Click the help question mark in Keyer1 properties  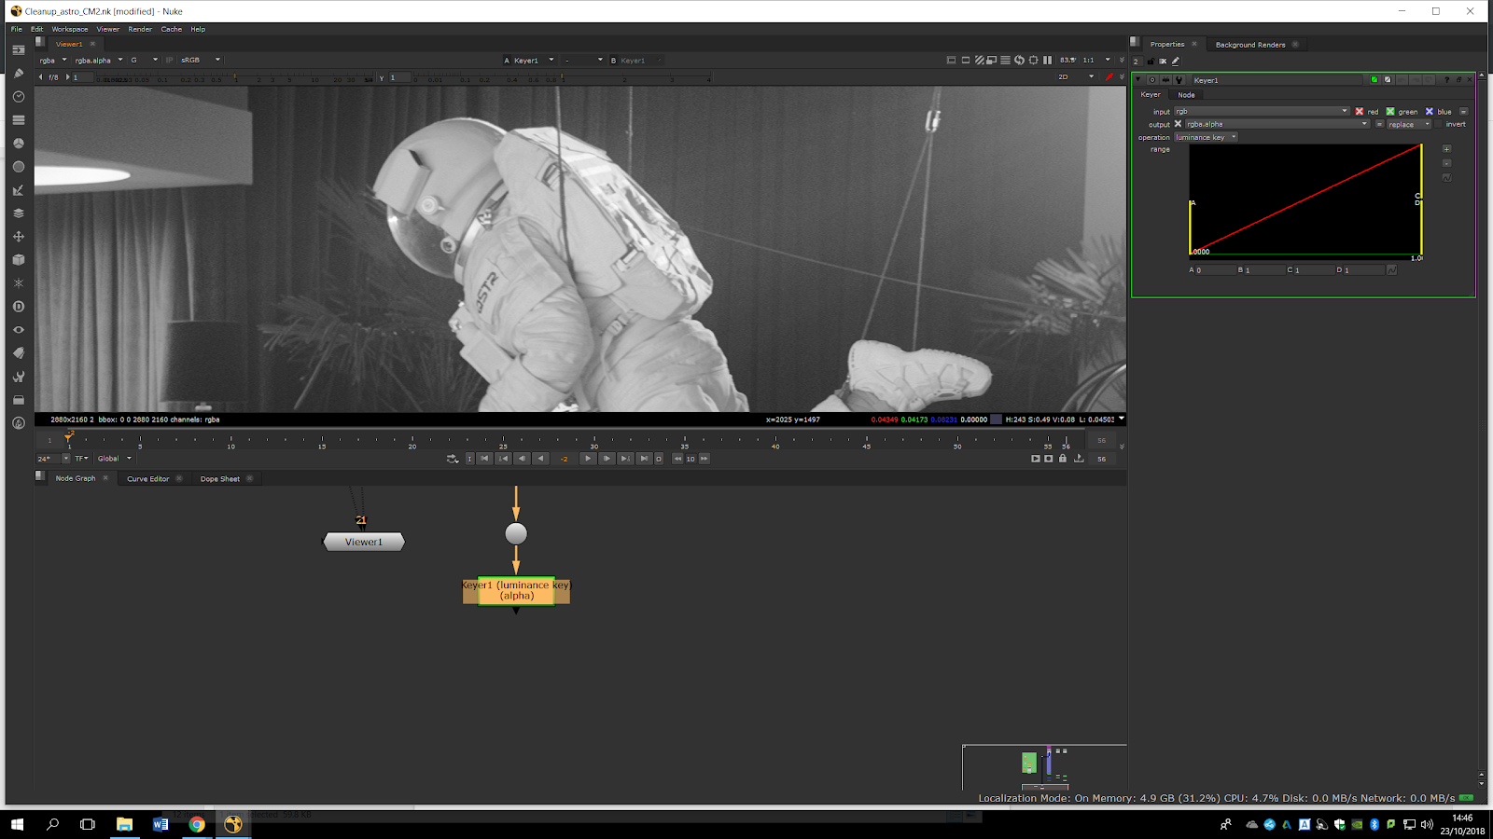click(x=1446, y=80)
